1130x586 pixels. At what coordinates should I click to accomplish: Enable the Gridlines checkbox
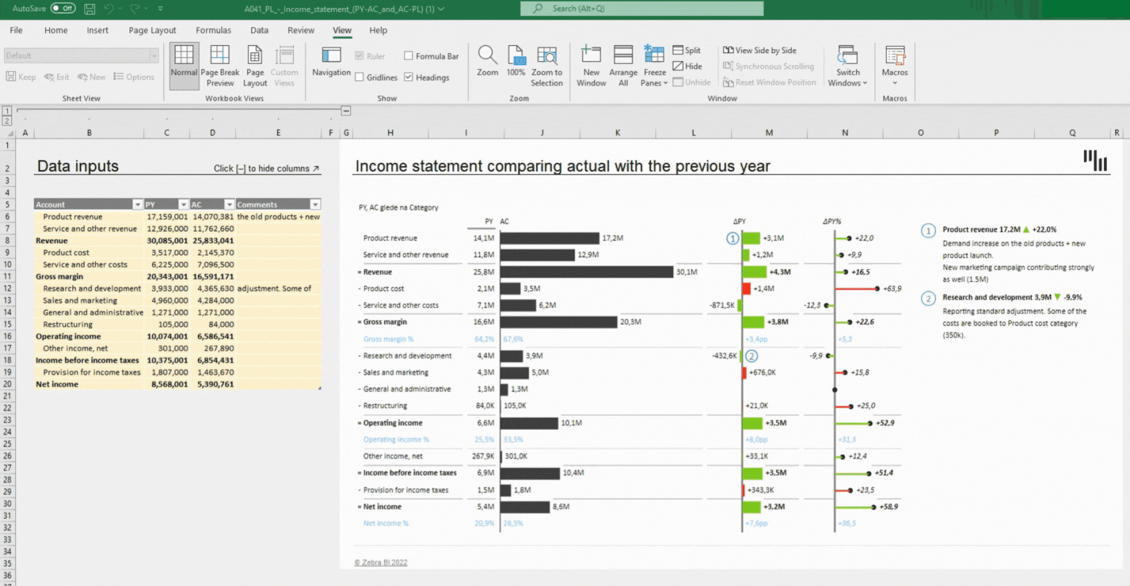pyautogui.click(x=359, y=78)
